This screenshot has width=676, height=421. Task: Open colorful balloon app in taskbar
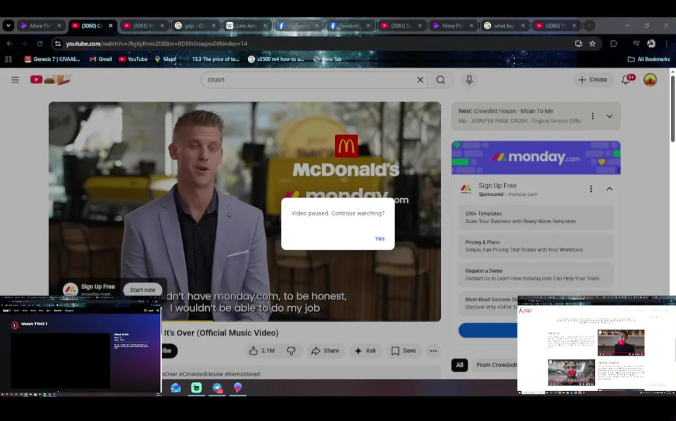coord(238,388)
